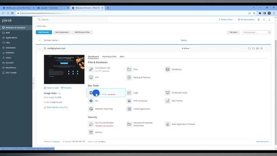Open Web Application Firewall icon
Image resolution: width=277 pixels, height=156 pixels.
167,124
